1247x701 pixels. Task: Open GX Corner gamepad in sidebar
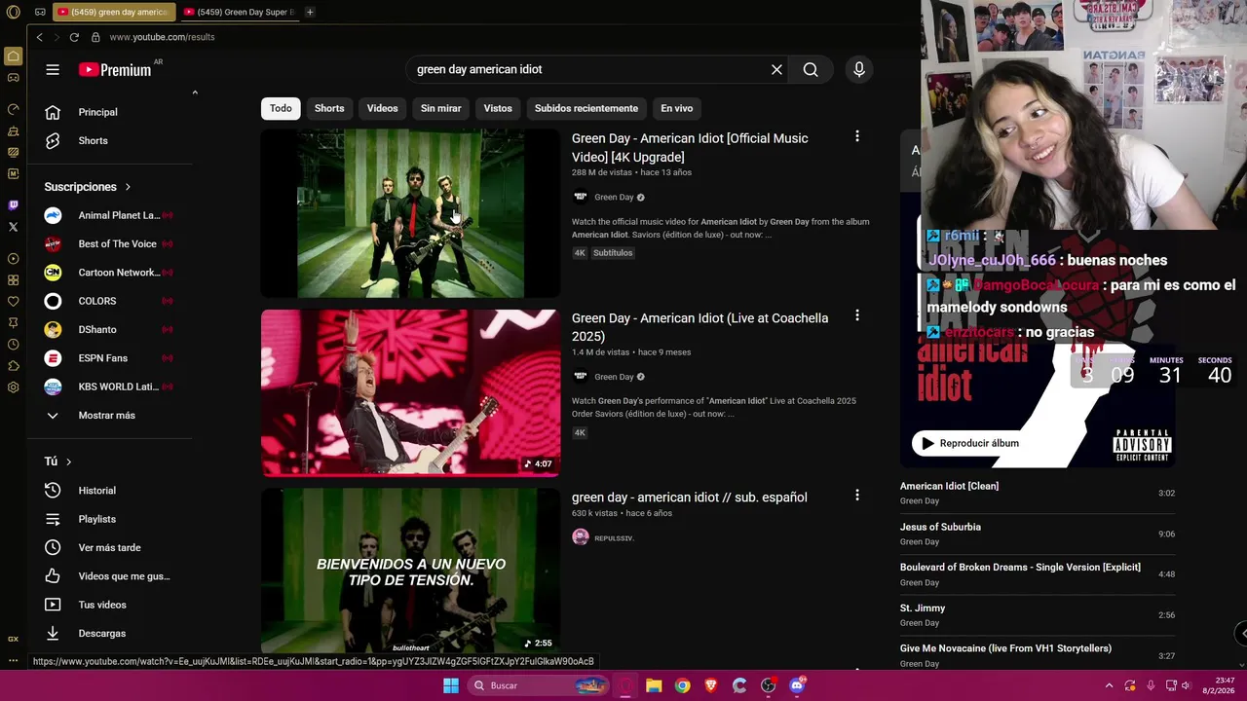pos(13,78)
